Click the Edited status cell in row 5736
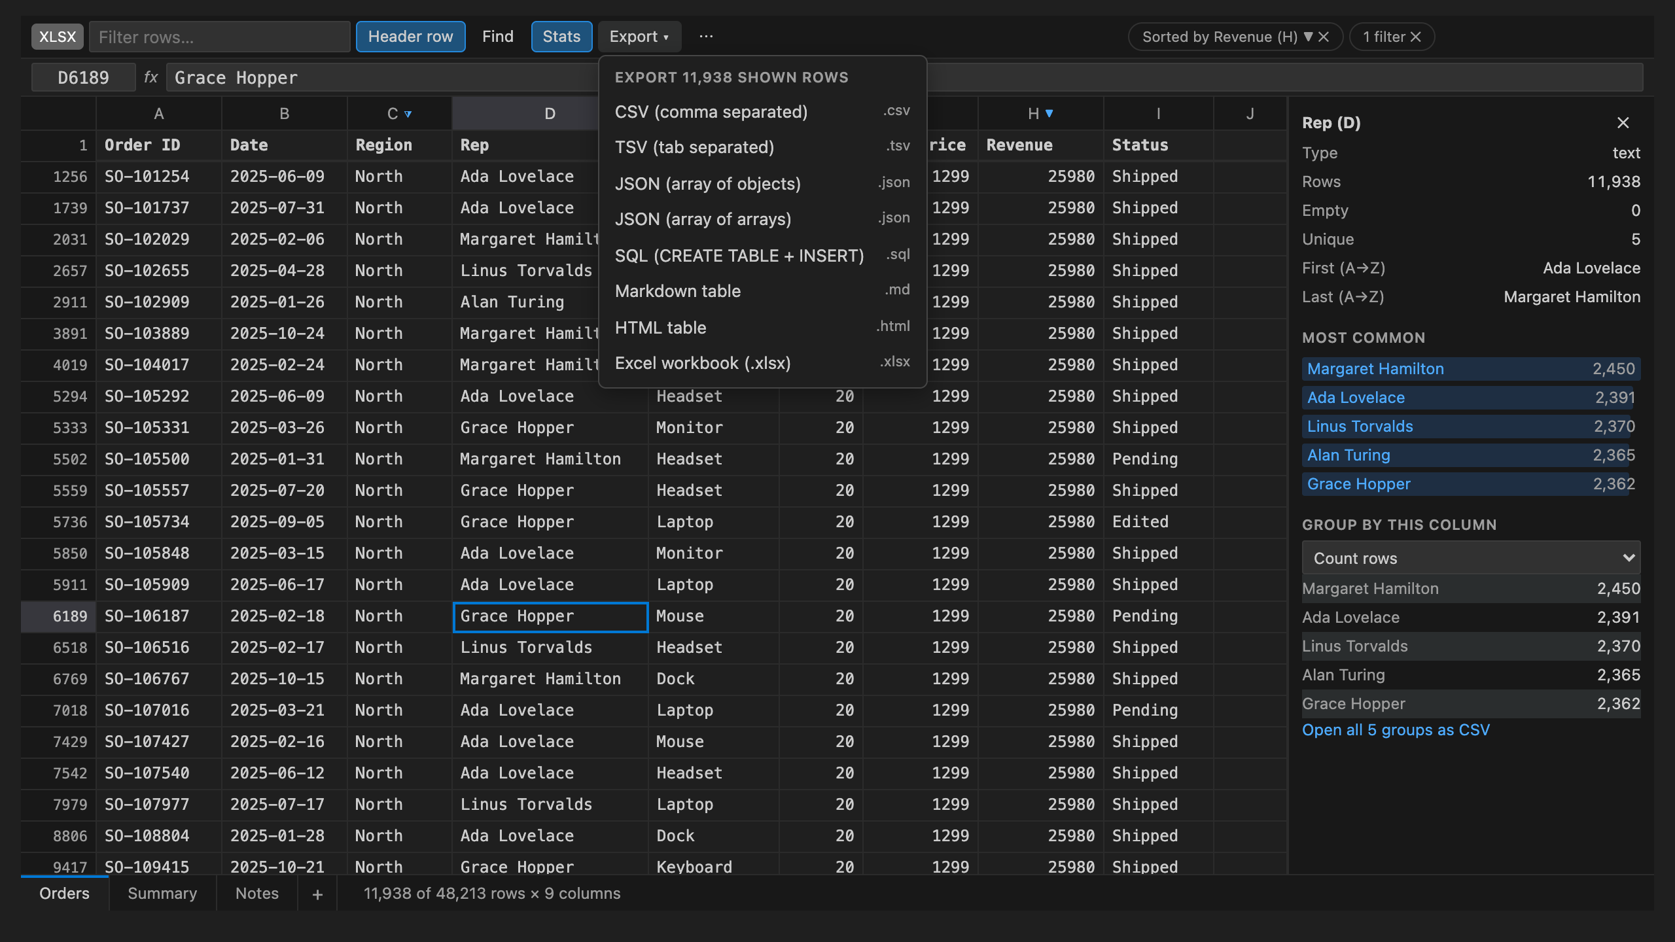1675x942 pixels. (x=1159, y=522)
